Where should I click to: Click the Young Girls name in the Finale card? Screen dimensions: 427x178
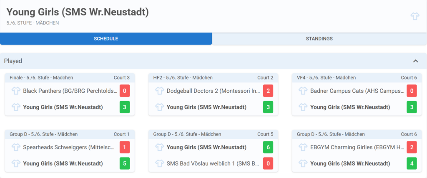63,107
